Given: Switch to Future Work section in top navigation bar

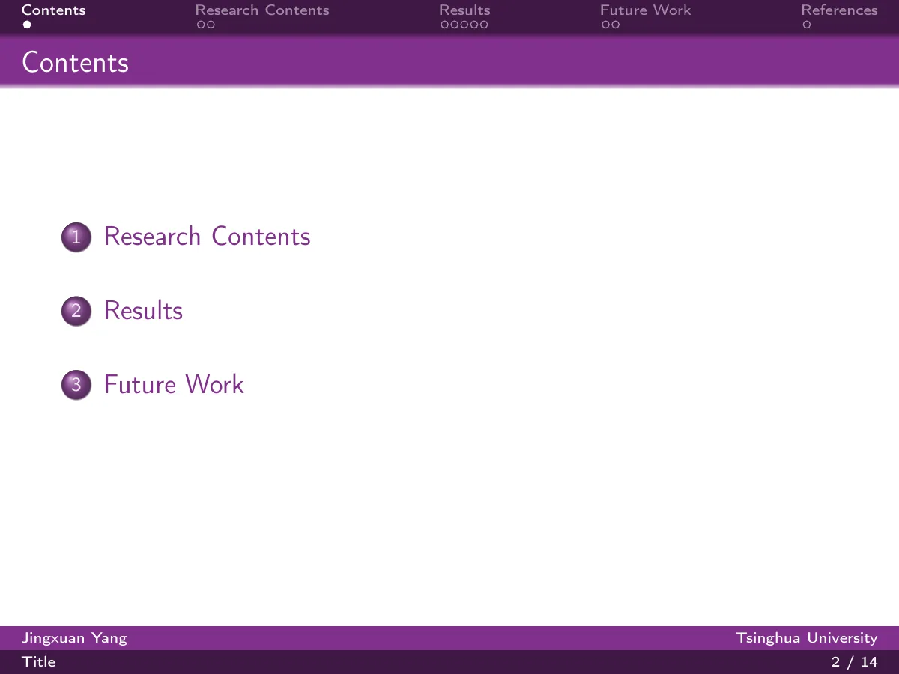Looking at the screenshot, I should (x=646, y=10).
